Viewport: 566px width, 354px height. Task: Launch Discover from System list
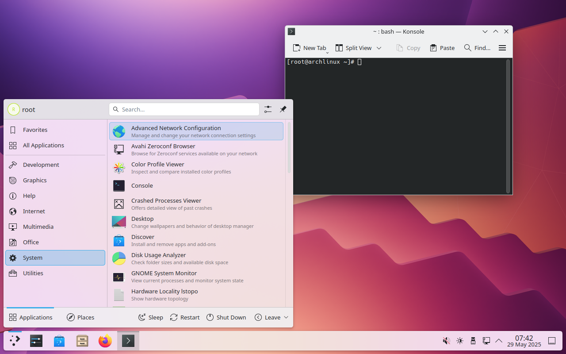[x=196, y=240]
